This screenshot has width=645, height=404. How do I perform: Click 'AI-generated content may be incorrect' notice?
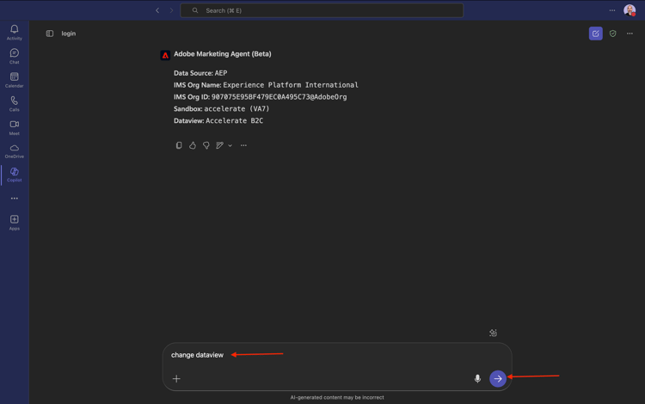[x=337, y=397]
